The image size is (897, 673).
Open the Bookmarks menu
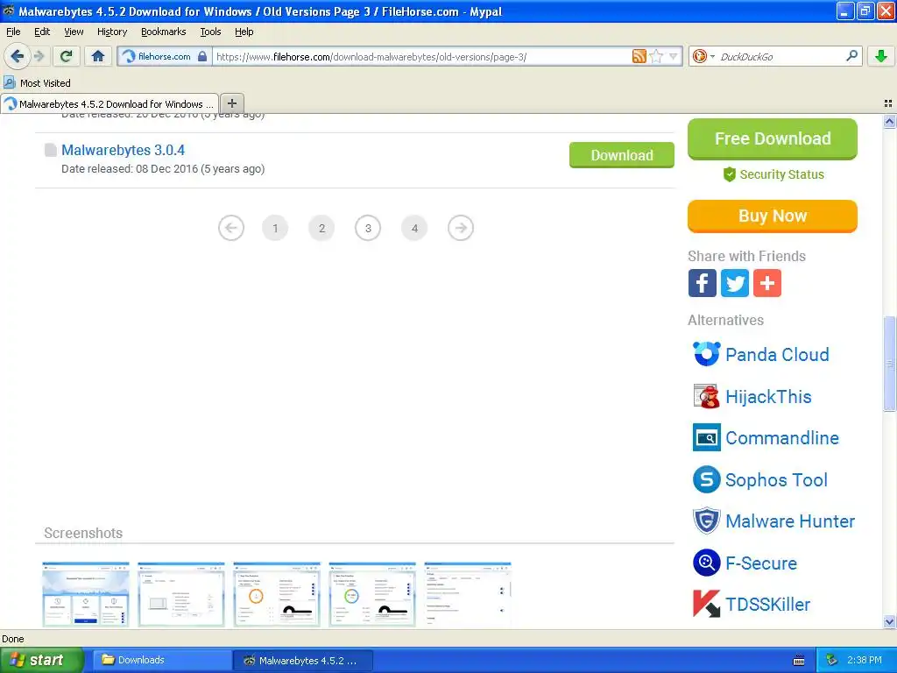point(163,32)
